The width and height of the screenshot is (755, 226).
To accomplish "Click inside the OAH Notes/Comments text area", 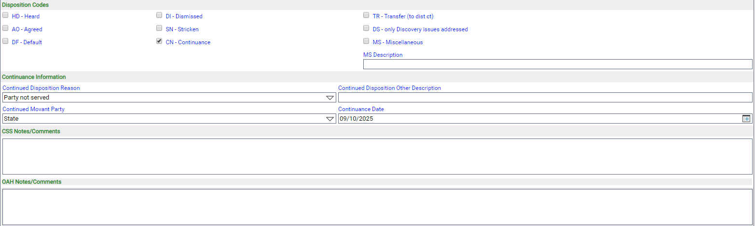I will (377, 207).
